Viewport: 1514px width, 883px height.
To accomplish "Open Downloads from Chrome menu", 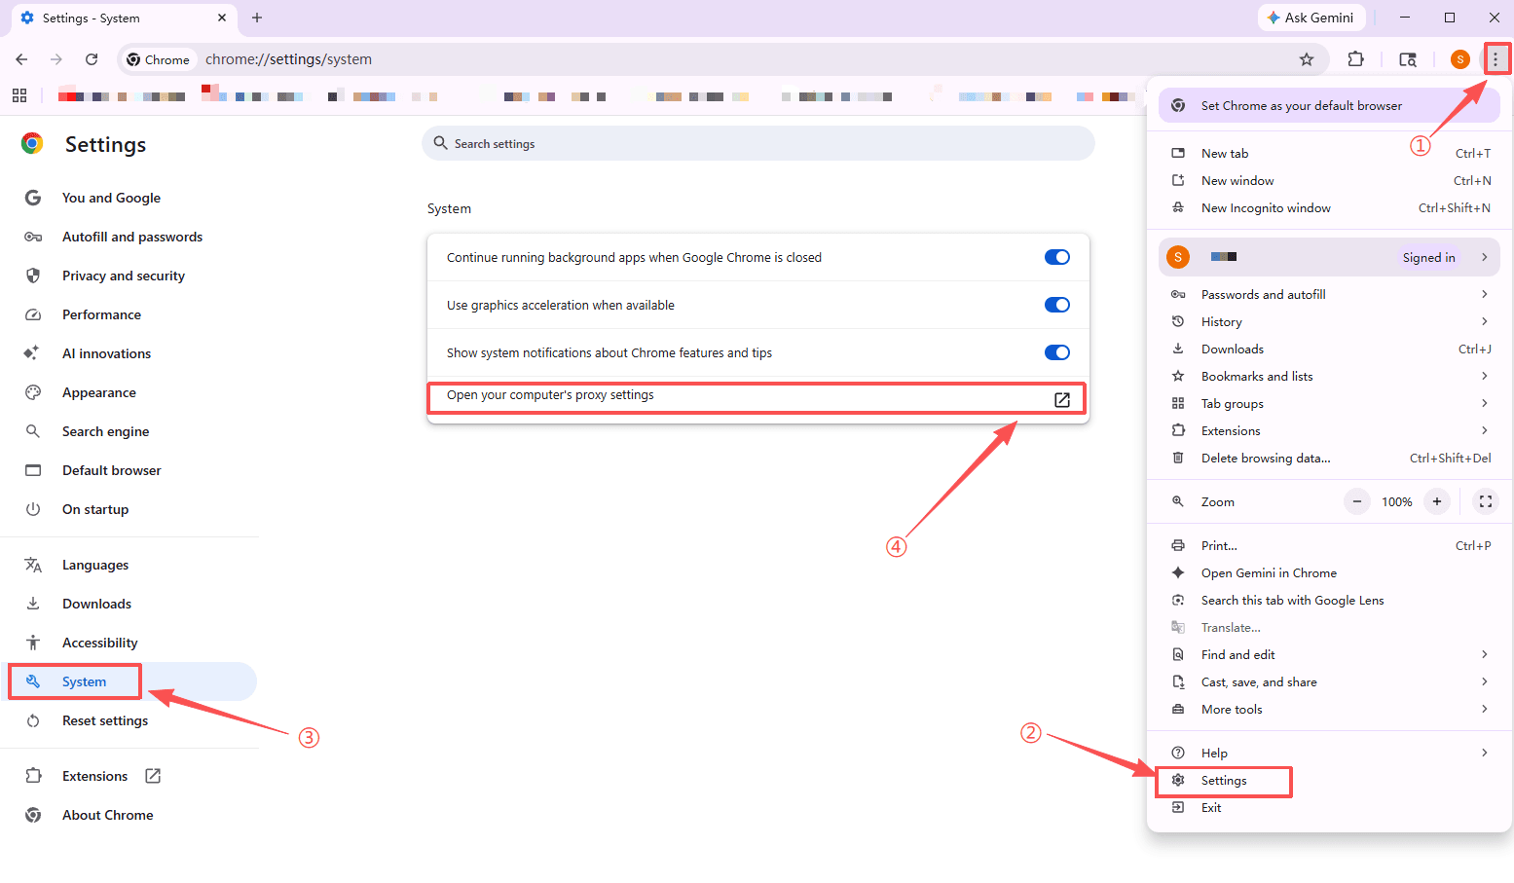I will pos(1329,349).
